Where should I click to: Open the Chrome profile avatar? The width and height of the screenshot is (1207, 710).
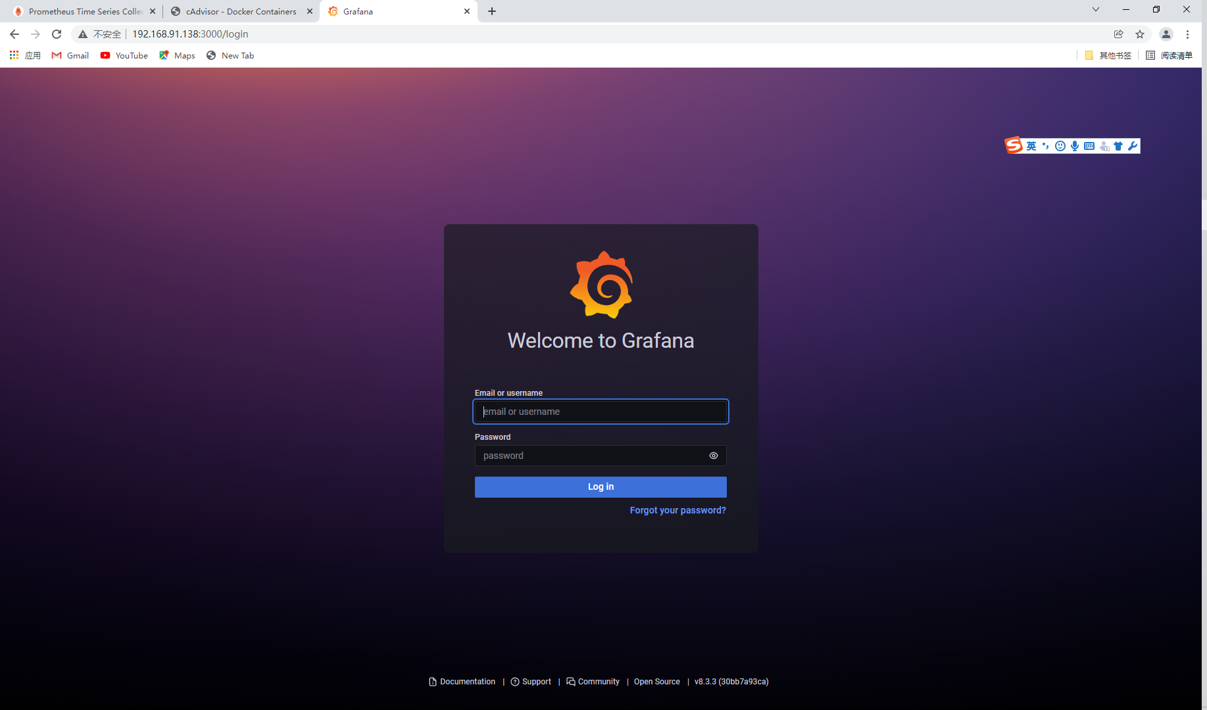[1166, 34]
